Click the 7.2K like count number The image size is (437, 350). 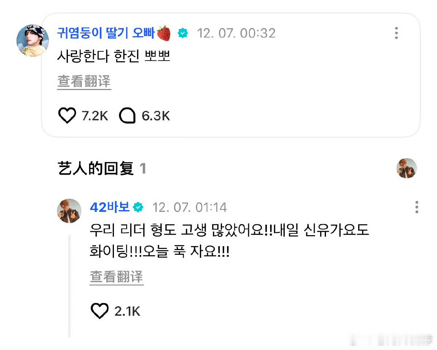pos(95,116)
